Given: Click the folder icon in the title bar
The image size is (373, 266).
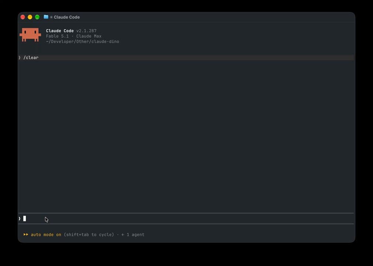Looking at the screenshot, I should pyautogui.click(x=46, y=17).
